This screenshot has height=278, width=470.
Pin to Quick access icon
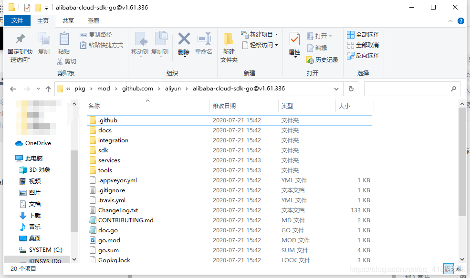(x=21, y=39)
